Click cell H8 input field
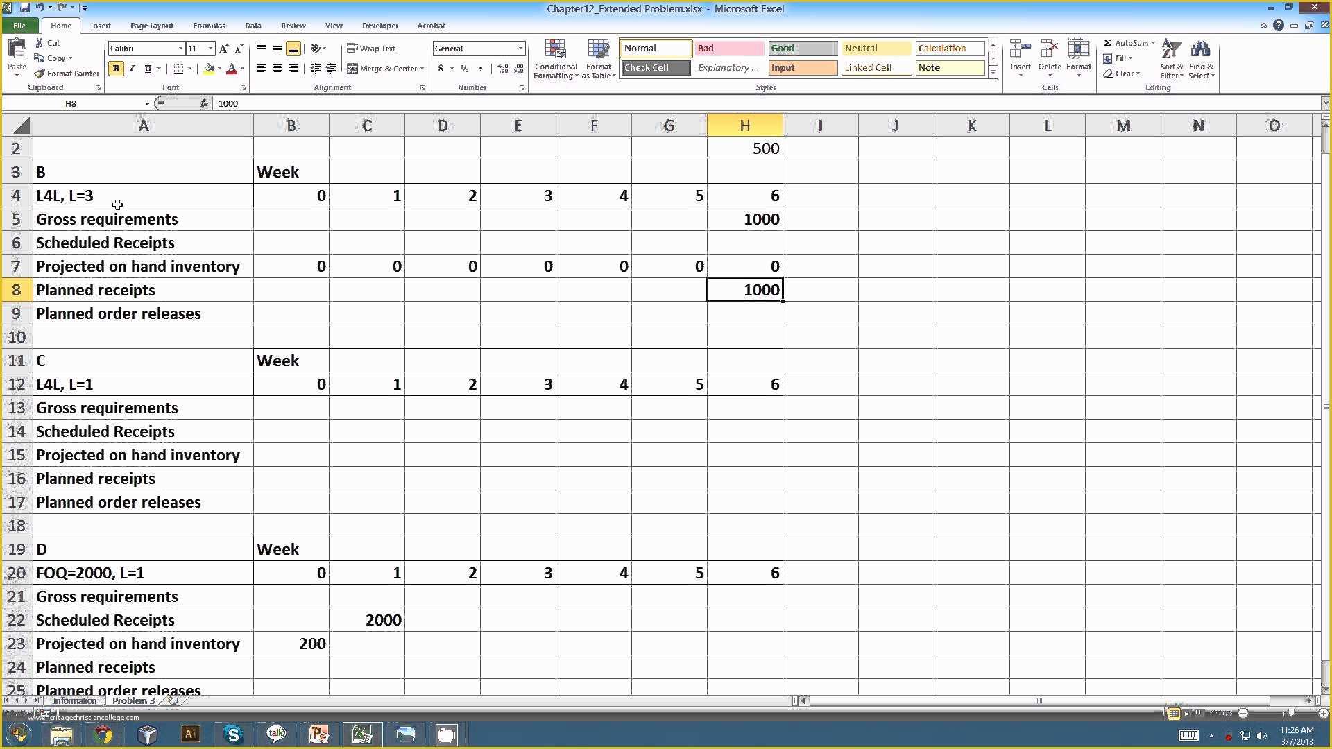 [x=744, y=290]
